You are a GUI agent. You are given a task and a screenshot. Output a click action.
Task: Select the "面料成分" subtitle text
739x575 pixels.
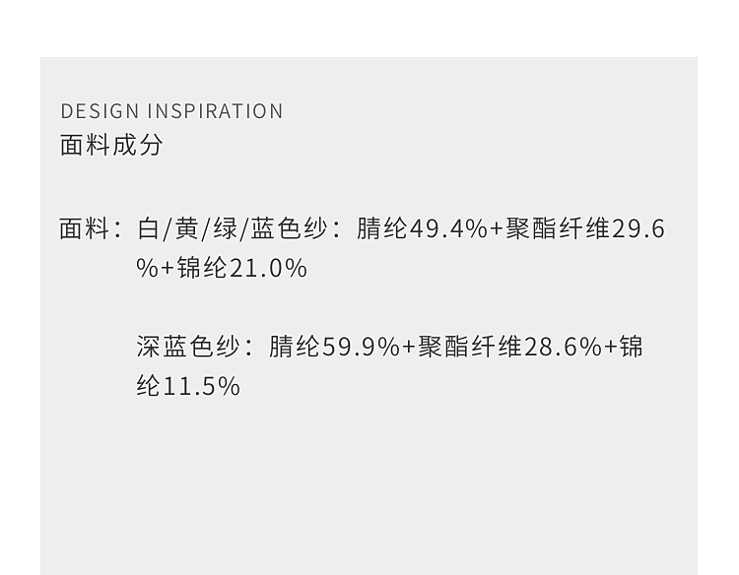111,145
